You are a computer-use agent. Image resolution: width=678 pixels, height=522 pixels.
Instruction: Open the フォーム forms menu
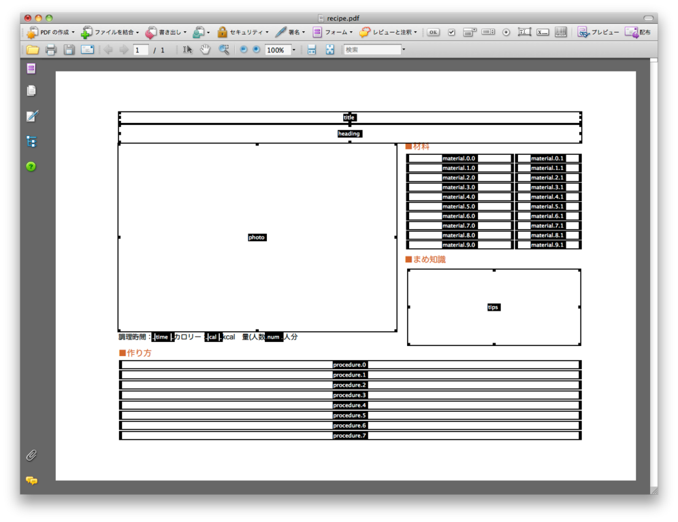(332, 32)
